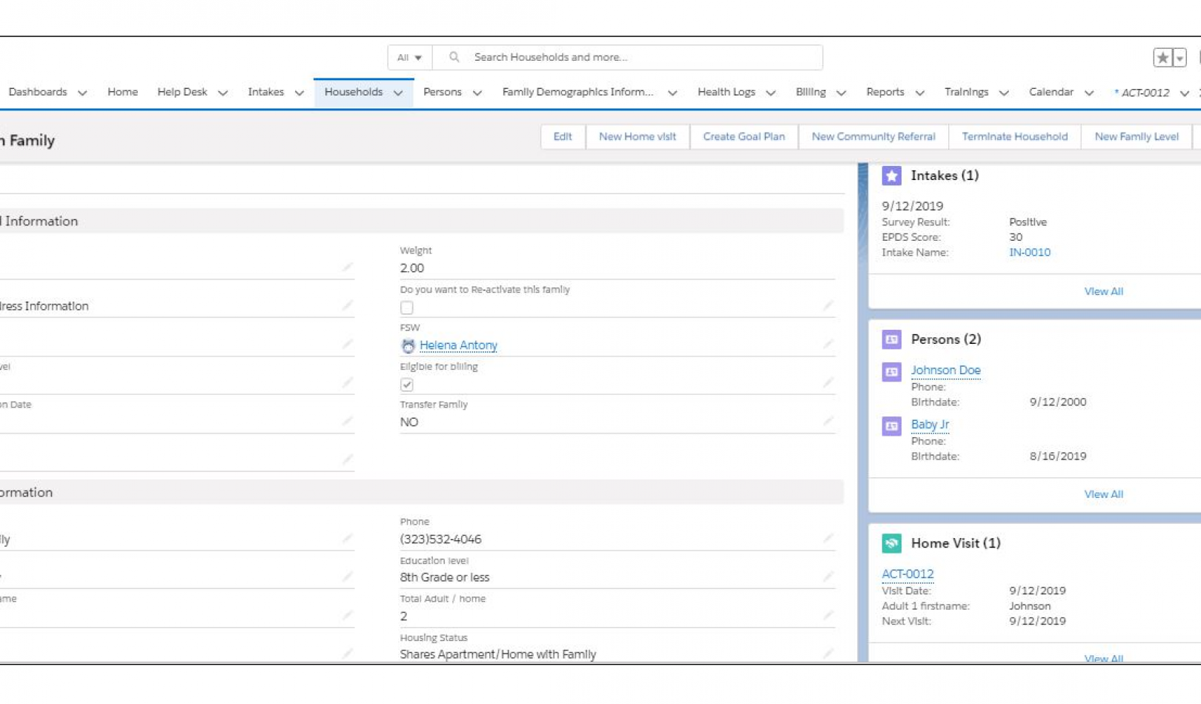Click the Home Visit panel icon

click(x=891, y=543)
